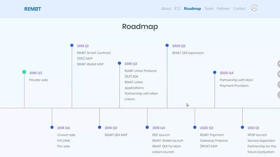Click the 2019 Q2 timeline dot

[100, 127]
